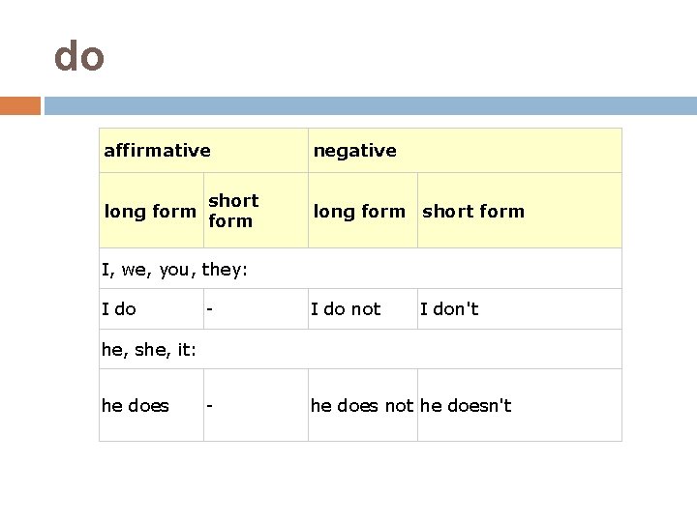The width and height of the screenshot is (697, 522).
Task: Select the "negative" table header
Action: click(x=354, y=151)
